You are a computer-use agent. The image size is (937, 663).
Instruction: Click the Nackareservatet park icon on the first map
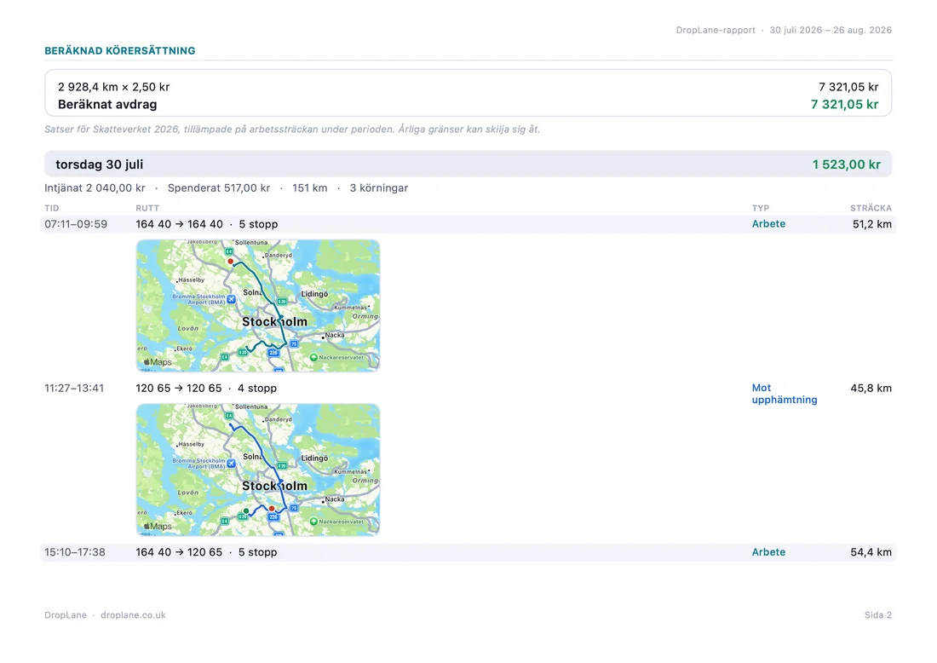coord(313,357)
